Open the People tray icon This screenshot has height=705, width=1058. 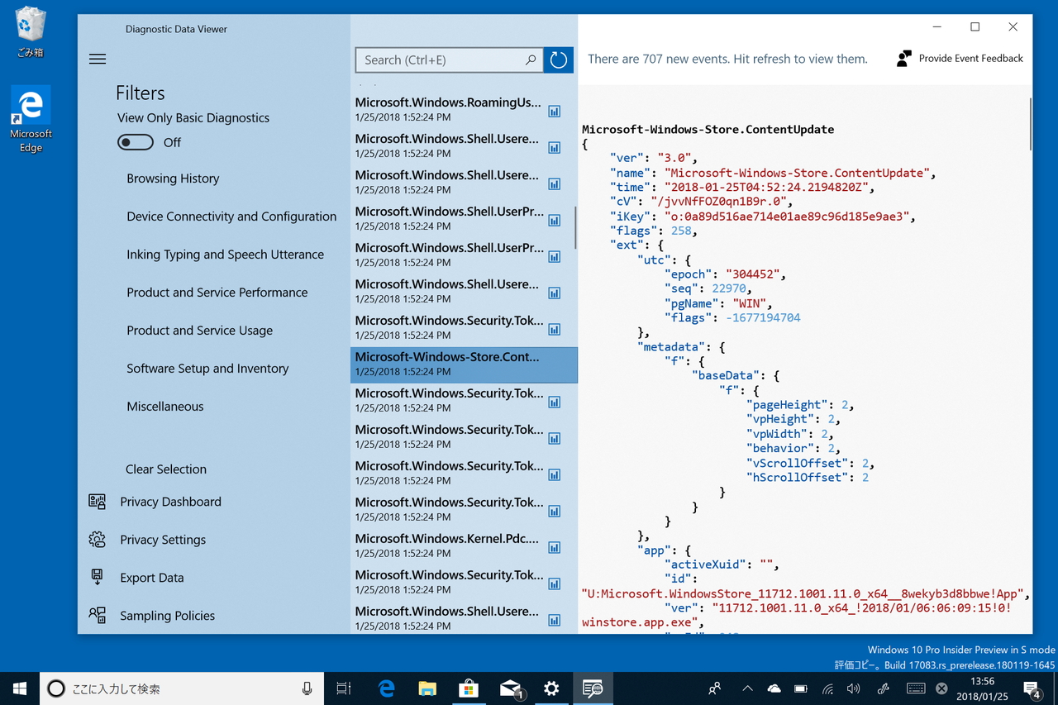point(715,688)
